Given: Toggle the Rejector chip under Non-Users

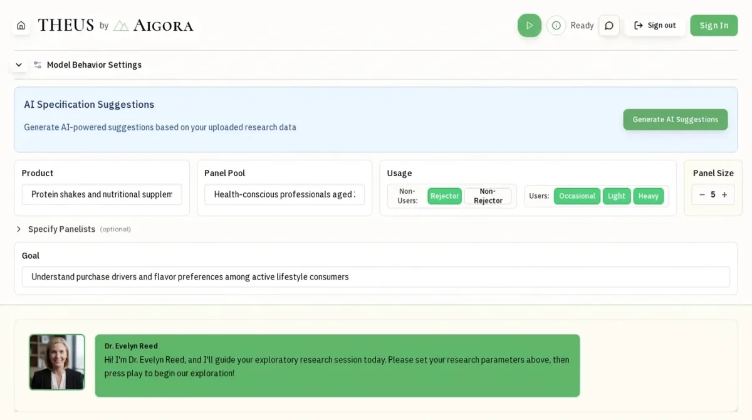Looking at the screenshot, I should tap(444, 196).
